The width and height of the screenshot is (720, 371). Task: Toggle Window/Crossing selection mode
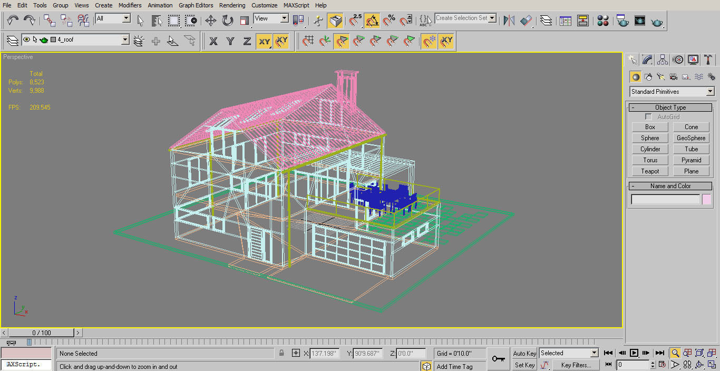(191, 21)
